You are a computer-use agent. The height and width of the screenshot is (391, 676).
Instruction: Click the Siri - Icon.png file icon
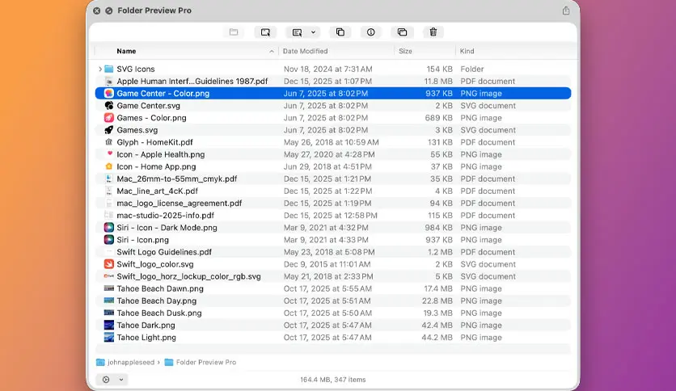coord(109,239)
